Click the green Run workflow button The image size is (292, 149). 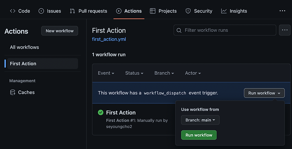click(x=199, y=135)
